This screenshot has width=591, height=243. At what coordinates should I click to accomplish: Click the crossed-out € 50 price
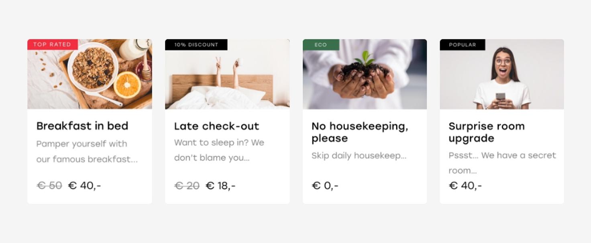[49, 186]
